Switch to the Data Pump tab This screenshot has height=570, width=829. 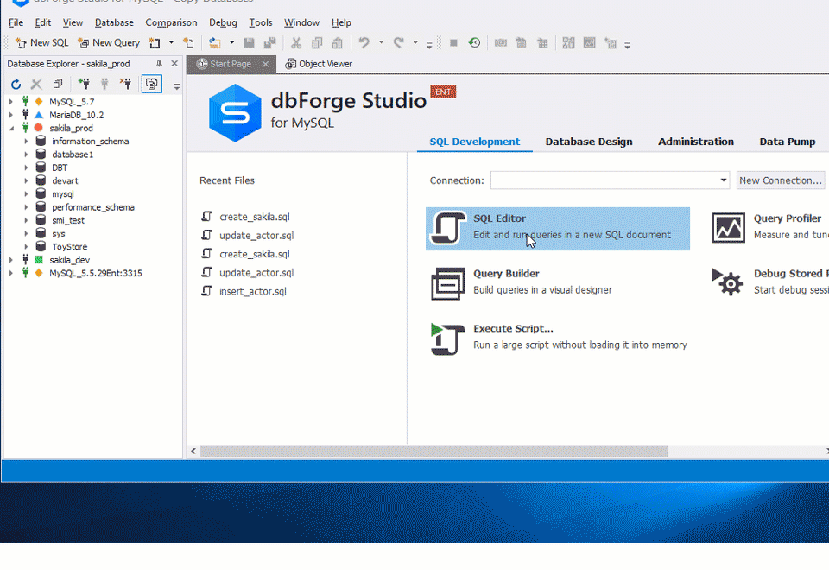pos(788,142)
